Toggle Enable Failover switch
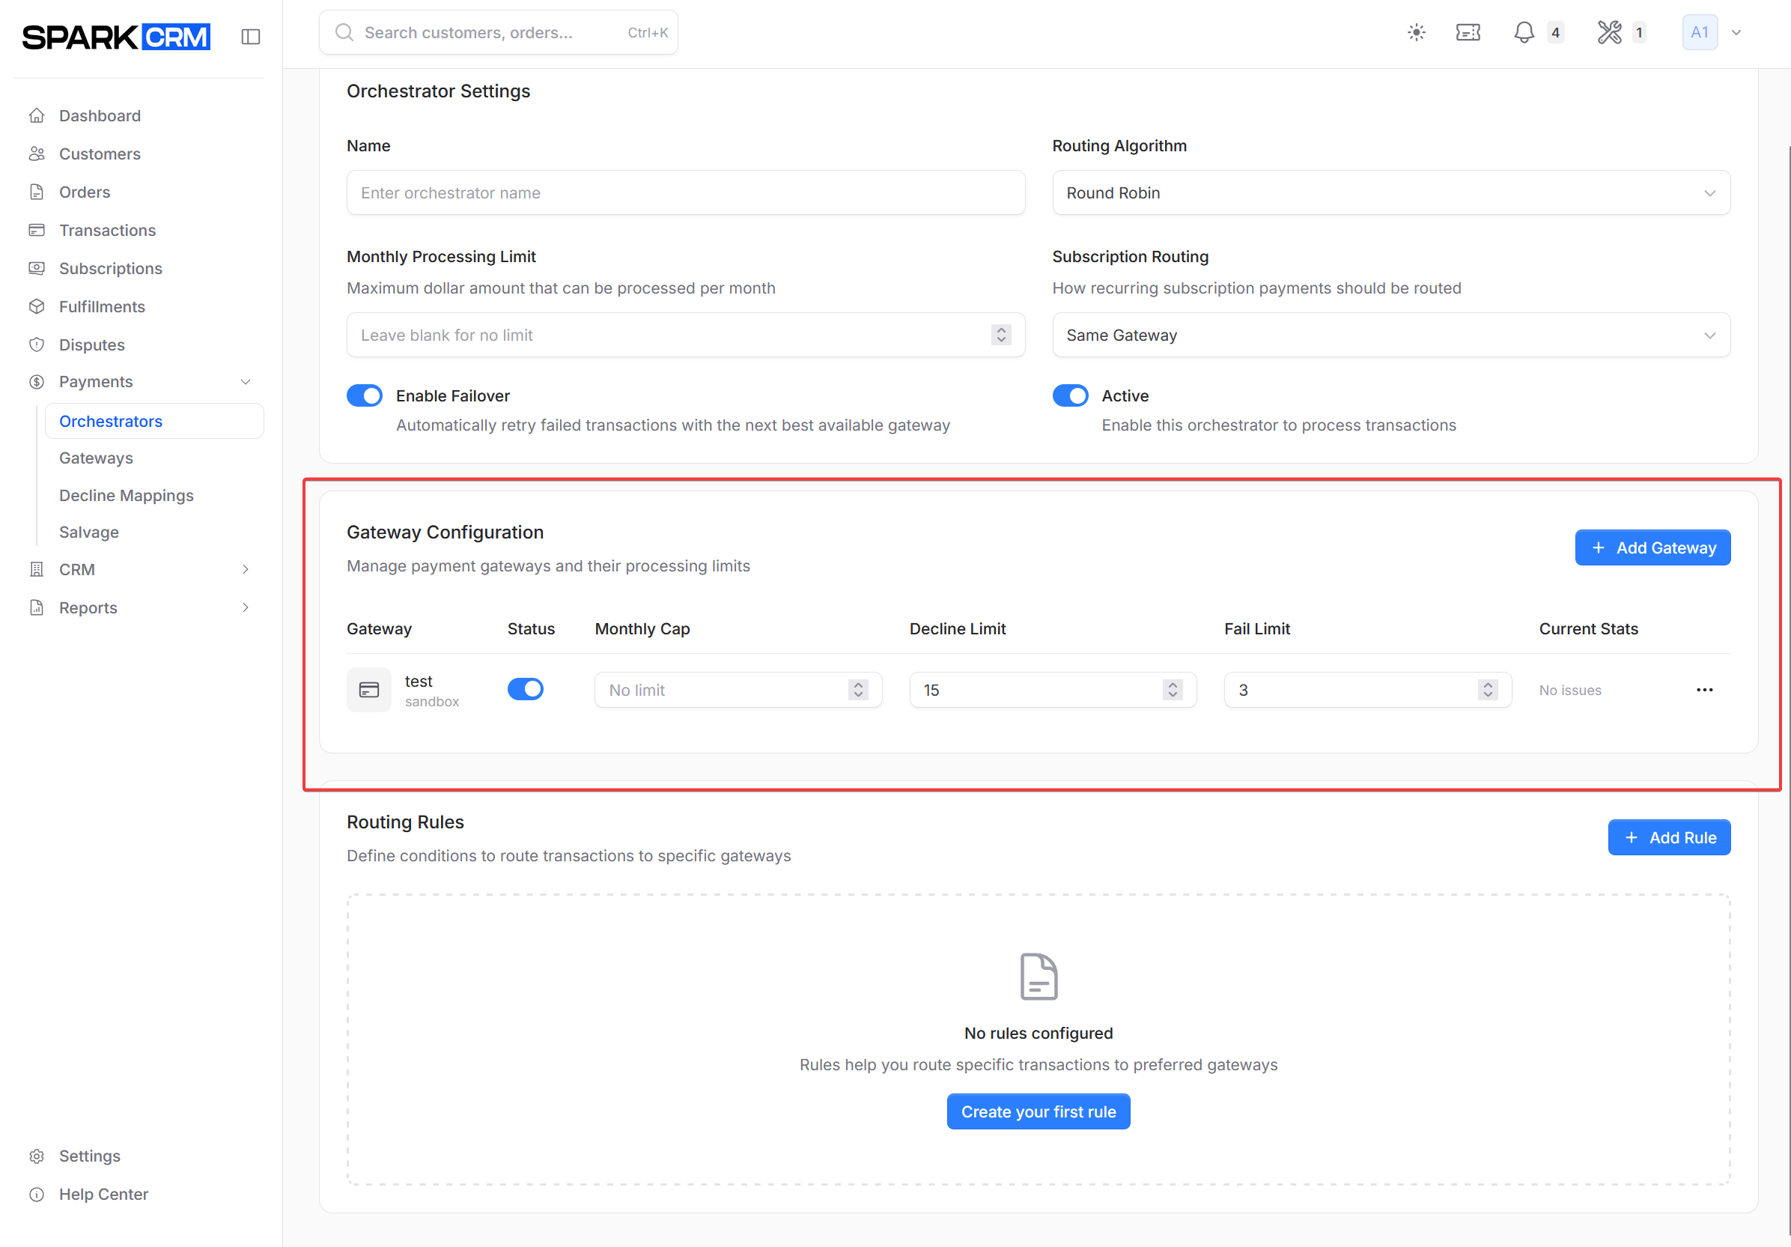1791x1247 pixels. [x=365, y=395]
